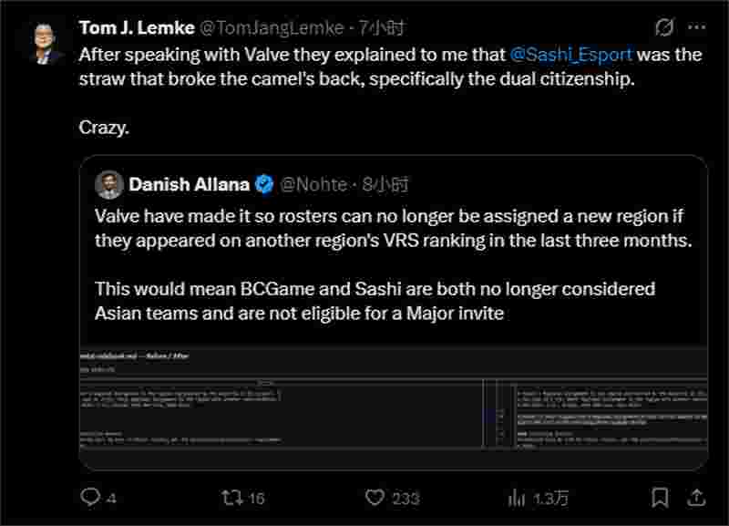Image resolution: width=729 pixels, height=526 pixels.
Task: Click the @Nohte handle
Action: [313, 185]
